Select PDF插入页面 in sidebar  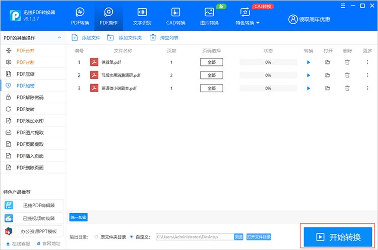[33, 156]
